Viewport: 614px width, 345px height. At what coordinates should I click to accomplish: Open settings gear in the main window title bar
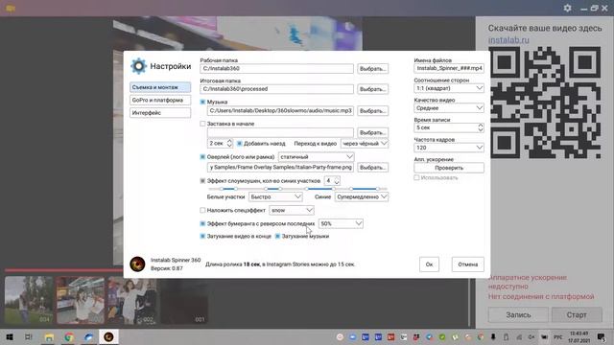567,8
